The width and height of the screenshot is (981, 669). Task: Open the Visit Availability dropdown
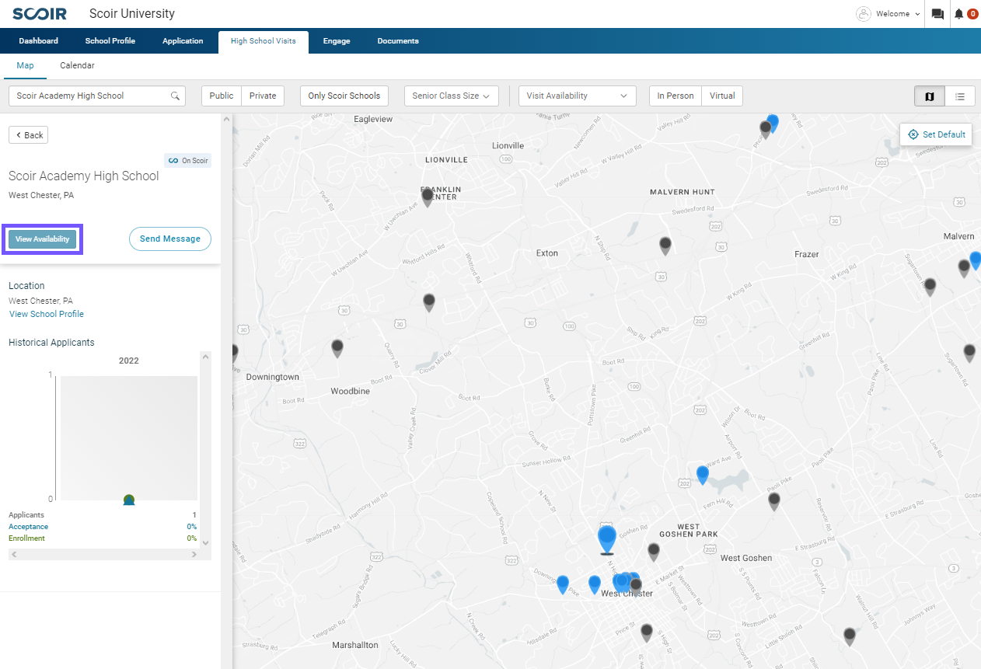pos(577,96)
